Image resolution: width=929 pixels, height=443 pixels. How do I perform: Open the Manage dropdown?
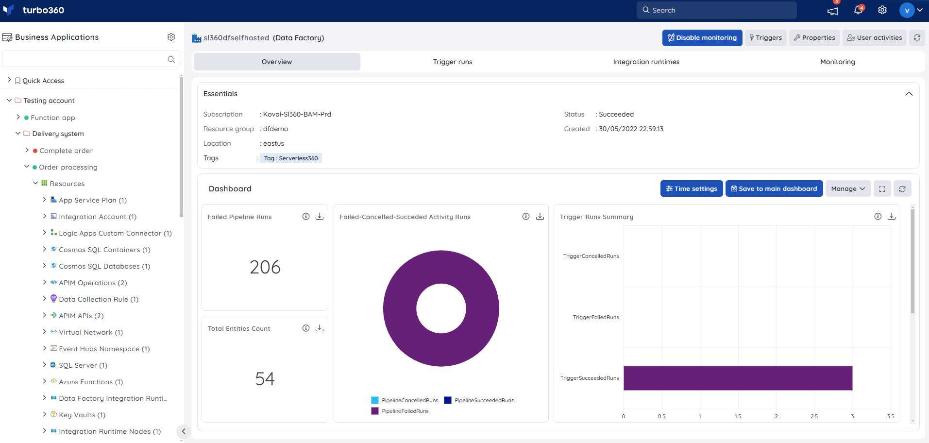point(848,188)
